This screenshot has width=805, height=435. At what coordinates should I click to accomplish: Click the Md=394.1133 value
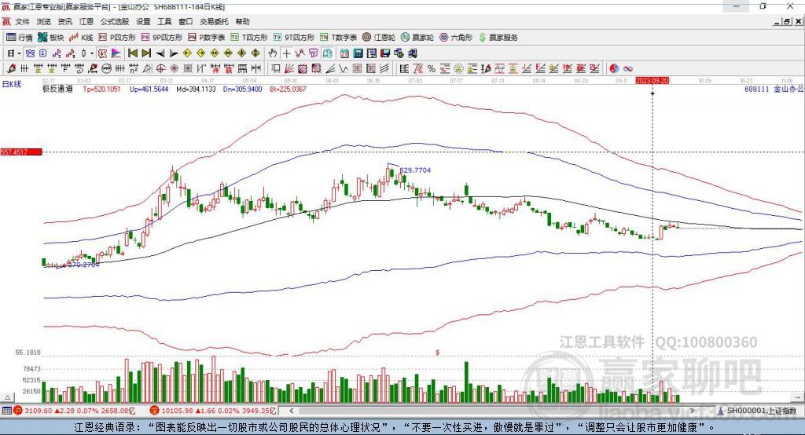coord(196,90)
